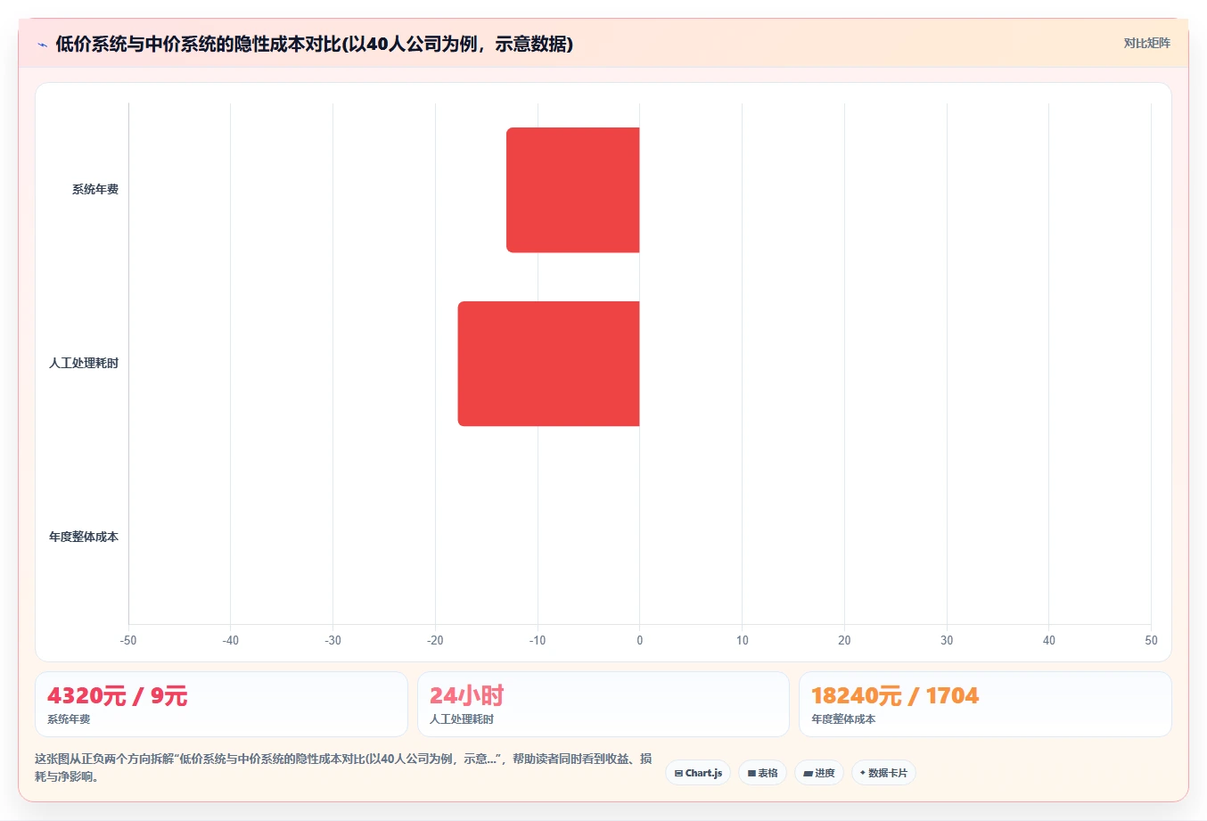Click the 30 x-axis tick label
The image size is (1207, 821).
(x=947, y=640)
